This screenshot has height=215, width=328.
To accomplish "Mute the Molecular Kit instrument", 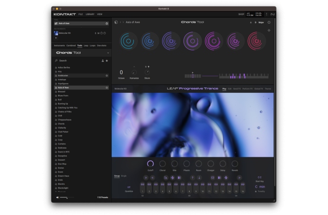I will pos(98,33).
